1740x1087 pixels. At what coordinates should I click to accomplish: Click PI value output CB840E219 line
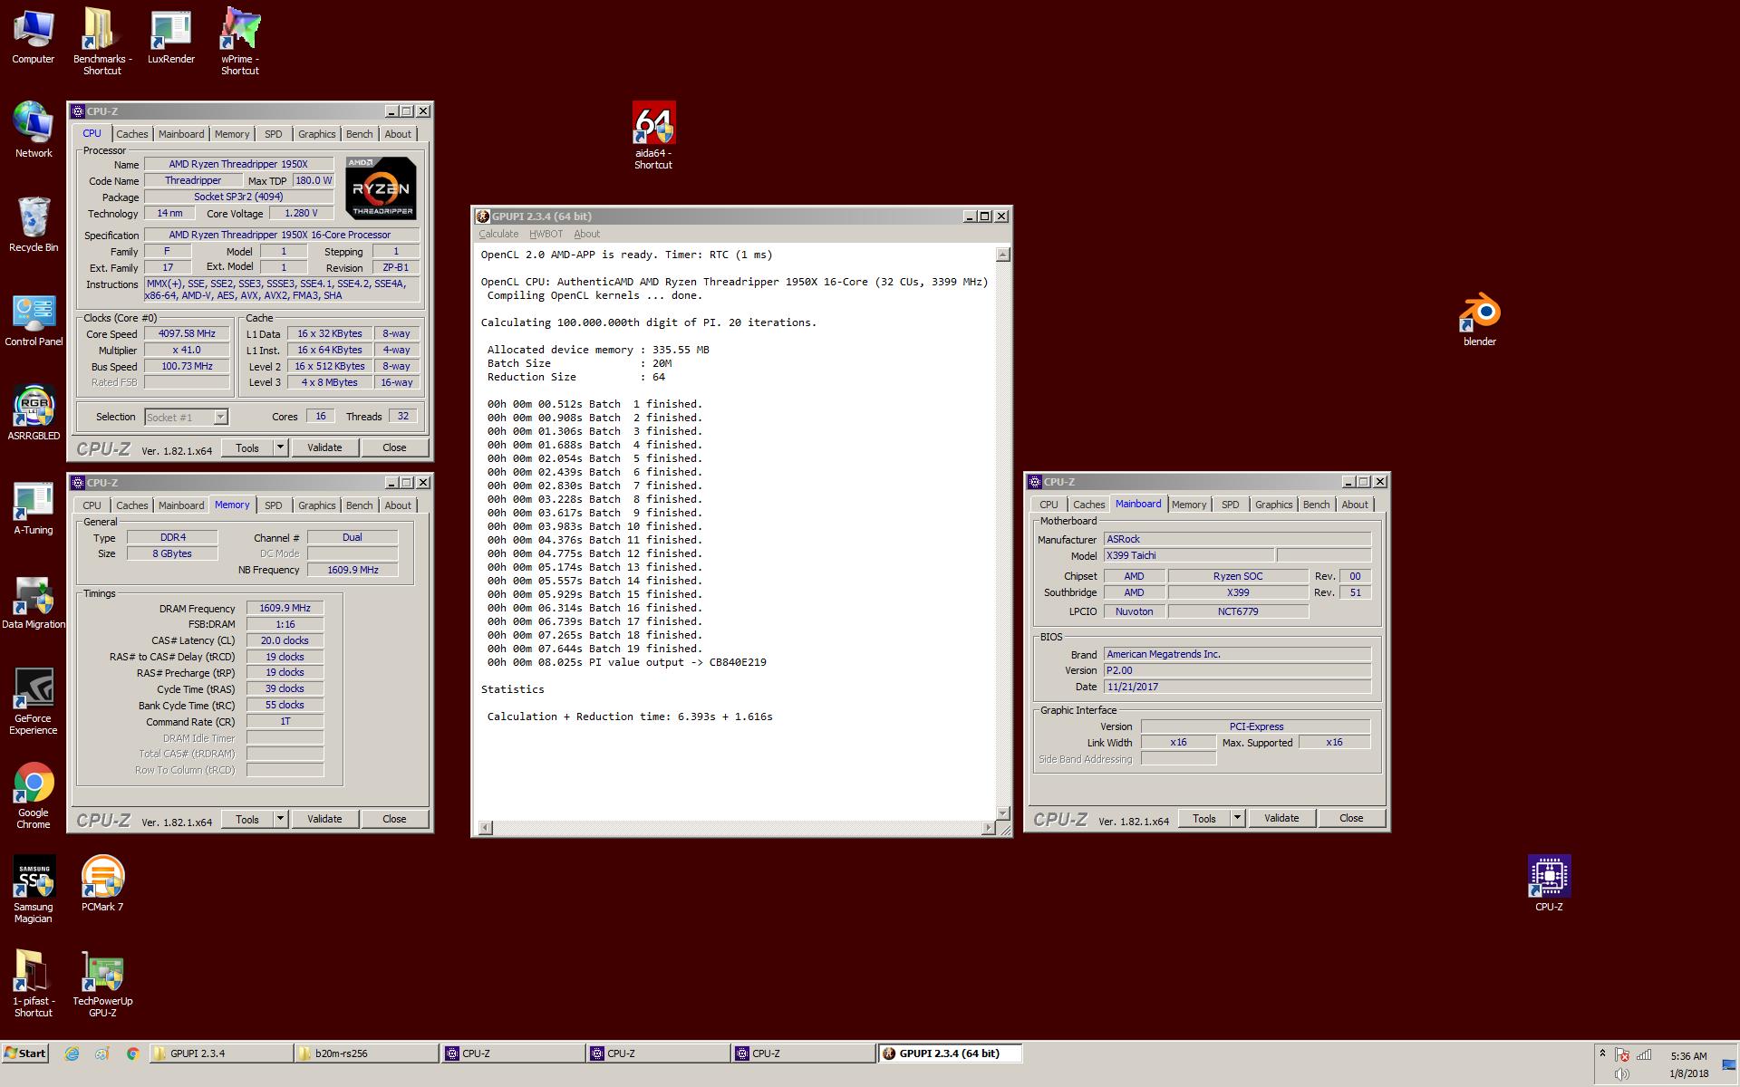click(x=626, y=662)
